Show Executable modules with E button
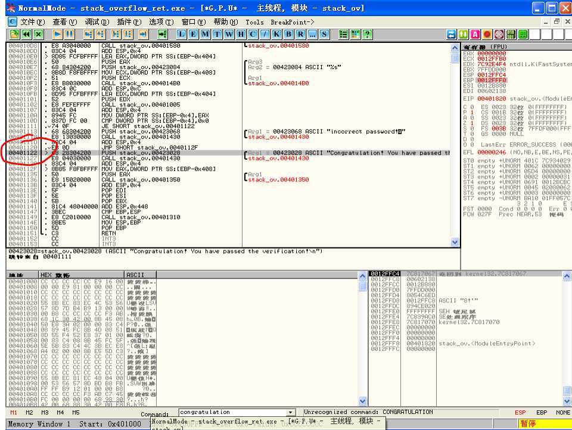Image resolution: width=572 pixels, height=430 pixels. [193, 35]
